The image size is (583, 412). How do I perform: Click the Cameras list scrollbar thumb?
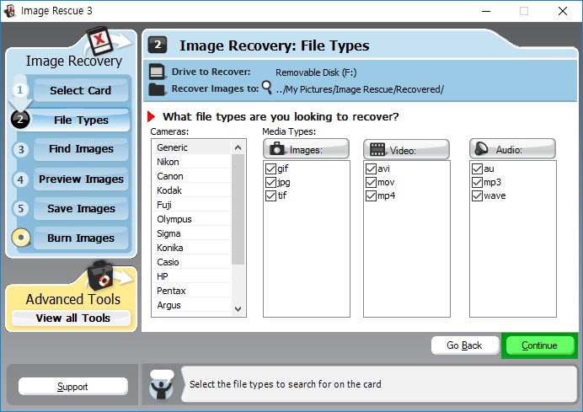click(238, 209)
